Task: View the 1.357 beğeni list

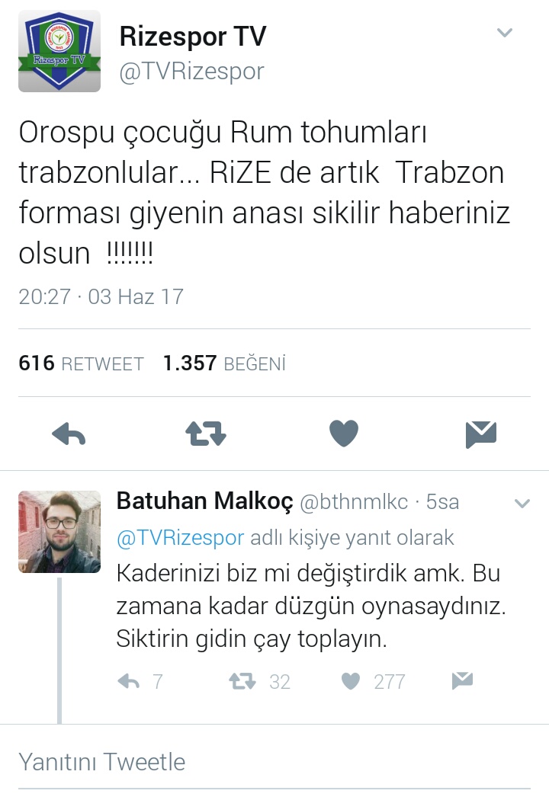Action: pos(224,363)
